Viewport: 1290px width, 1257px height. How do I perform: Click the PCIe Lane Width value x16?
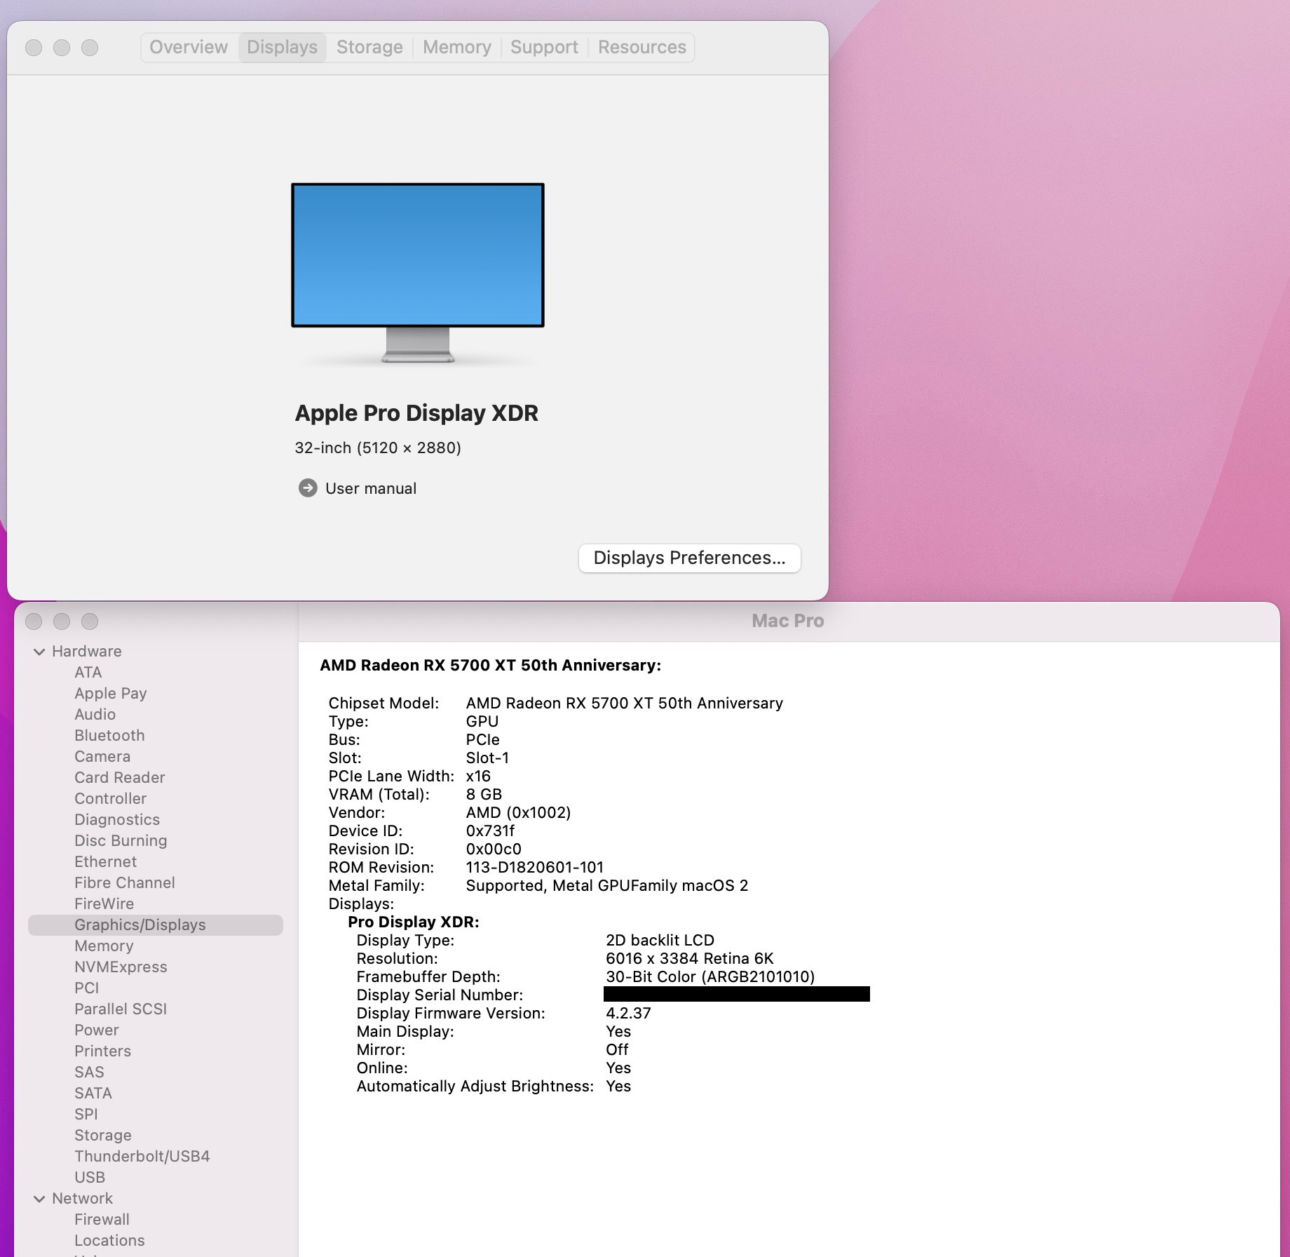[479, 776]
